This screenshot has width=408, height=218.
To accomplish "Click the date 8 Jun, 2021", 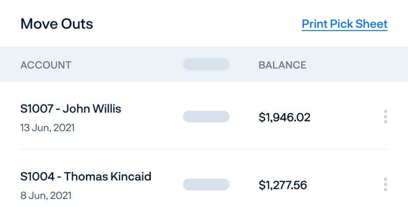I will [46, 195].
